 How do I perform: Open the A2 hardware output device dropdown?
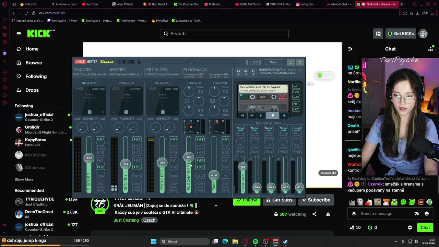pos(246,72)
